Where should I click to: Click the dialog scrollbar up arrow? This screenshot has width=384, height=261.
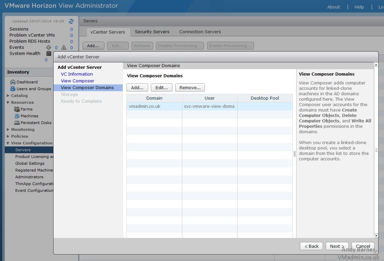[376, 65]
